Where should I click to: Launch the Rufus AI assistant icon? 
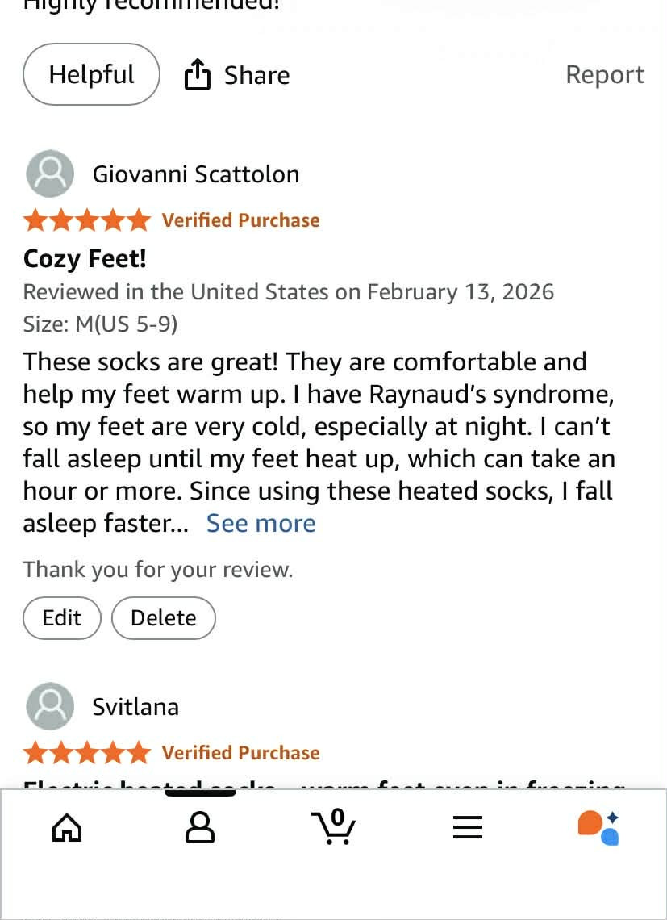tap(598, 827)
